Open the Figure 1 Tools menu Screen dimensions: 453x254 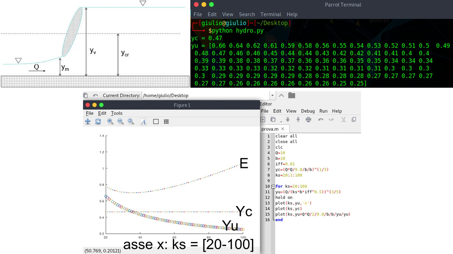[117, 113]
